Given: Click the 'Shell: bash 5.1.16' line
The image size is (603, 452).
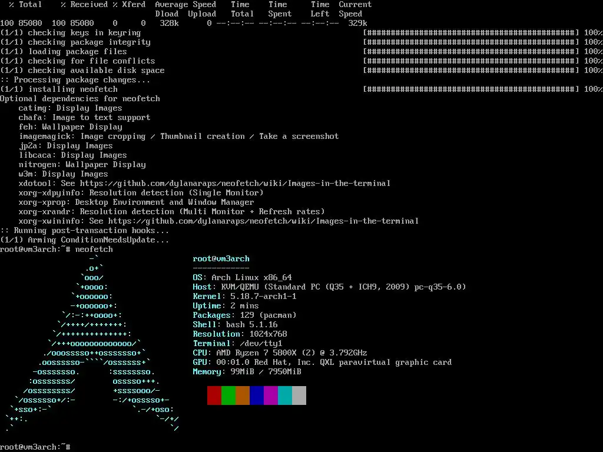Looking at the screenshot, I should click(x=235, y=325).
